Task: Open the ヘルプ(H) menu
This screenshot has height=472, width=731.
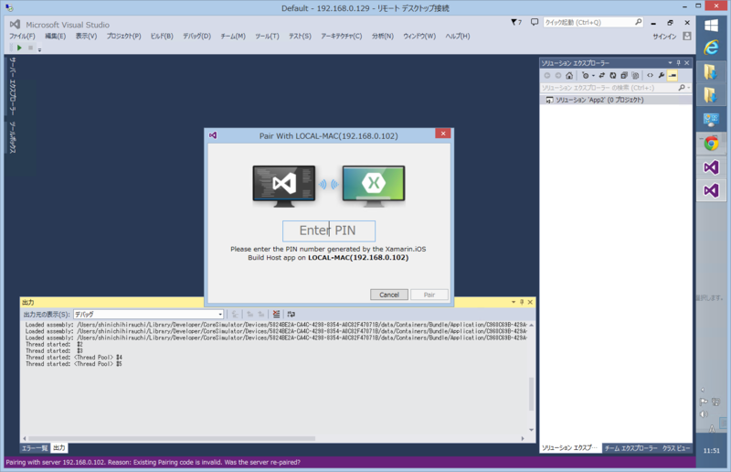Action: [458, 36]
